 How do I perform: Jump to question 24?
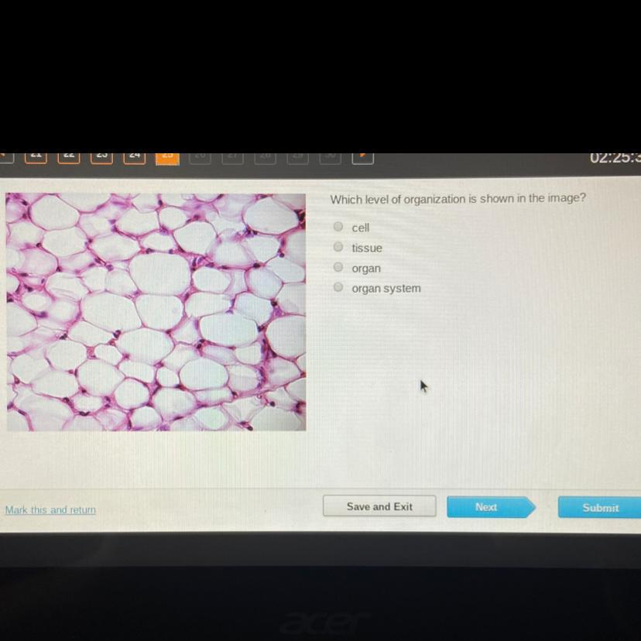tap(135, 158)
